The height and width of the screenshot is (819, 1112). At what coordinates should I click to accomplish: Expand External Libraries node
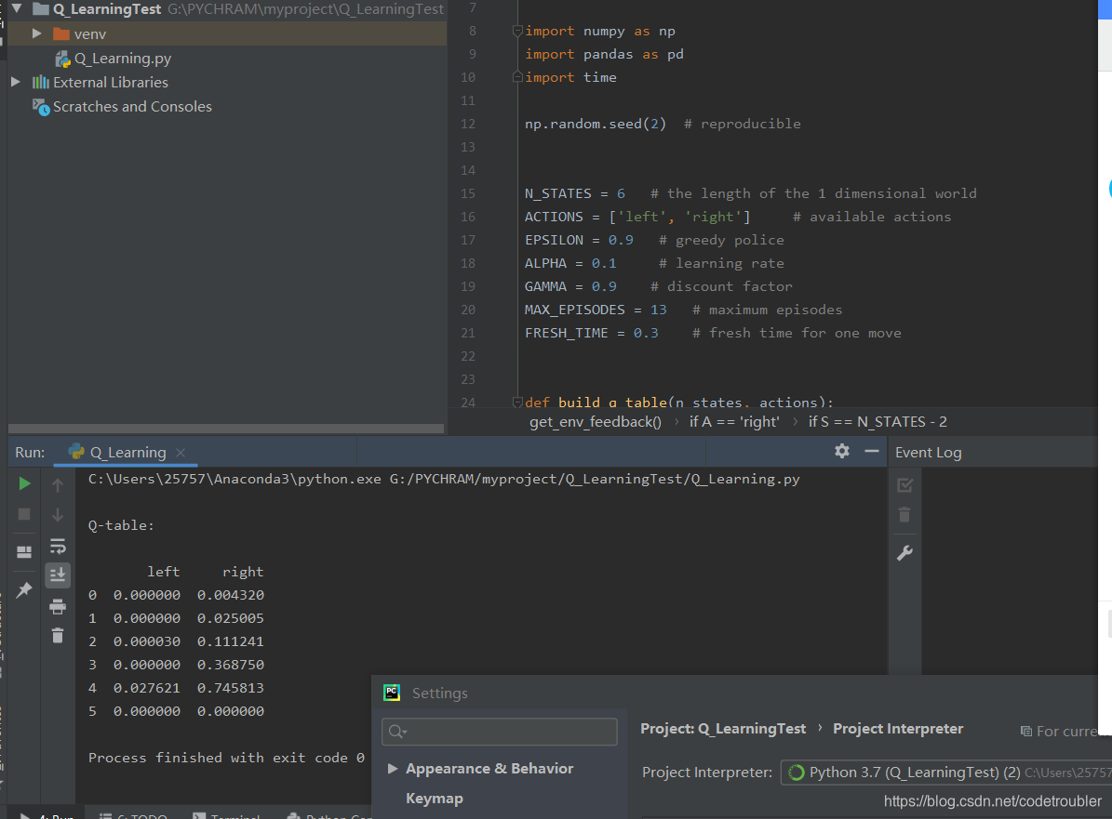point(16,82)
